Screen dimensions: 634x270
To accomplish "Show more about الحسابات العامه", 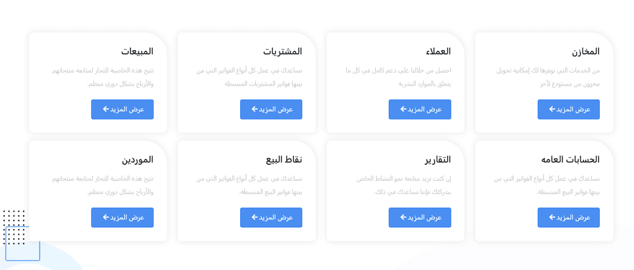I will [568, 217].
